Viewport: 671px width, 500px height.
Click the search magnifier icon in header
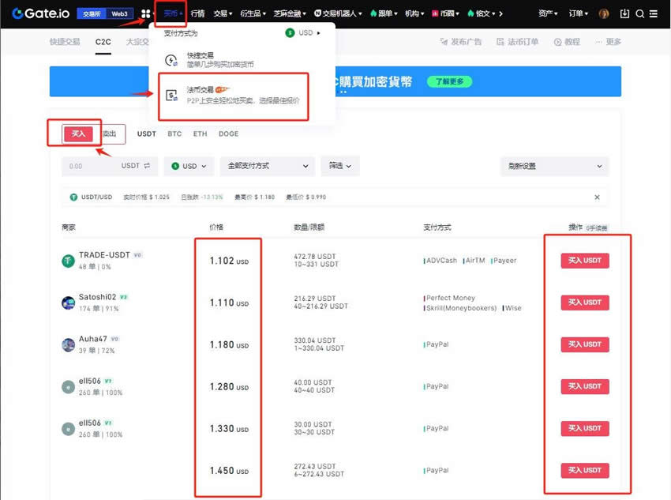[x=640, y=13]
